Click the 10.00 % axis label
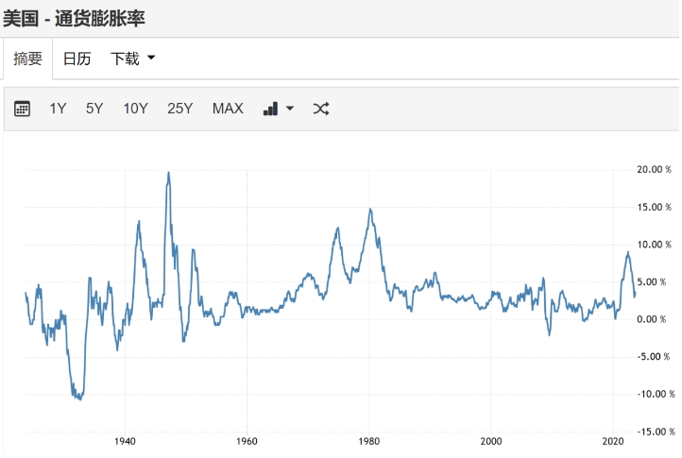Image resolution: width=682 pixels, height=458 pixels. pyautogui.click(x=655, y=245)
